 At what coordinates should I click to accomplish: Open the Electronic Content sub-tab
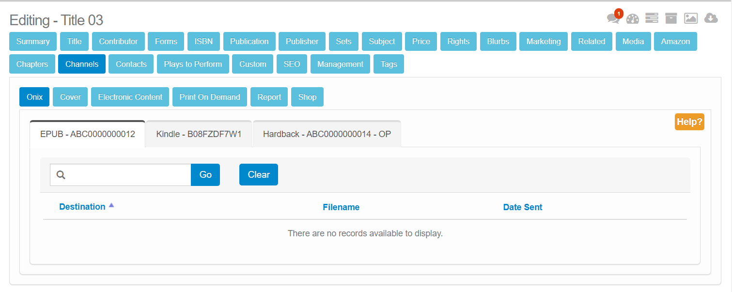click(130, 97)
